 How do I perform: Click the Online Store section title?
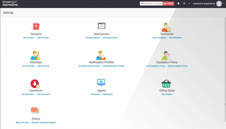(167, 90)
